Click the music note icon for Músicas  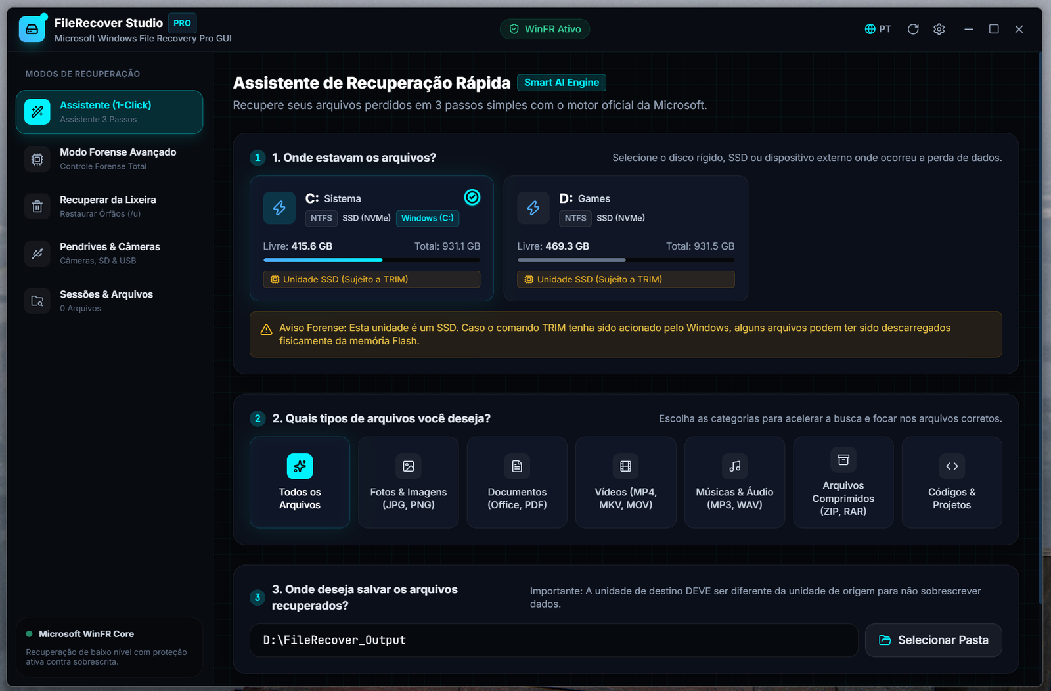[x=734, y=466]
